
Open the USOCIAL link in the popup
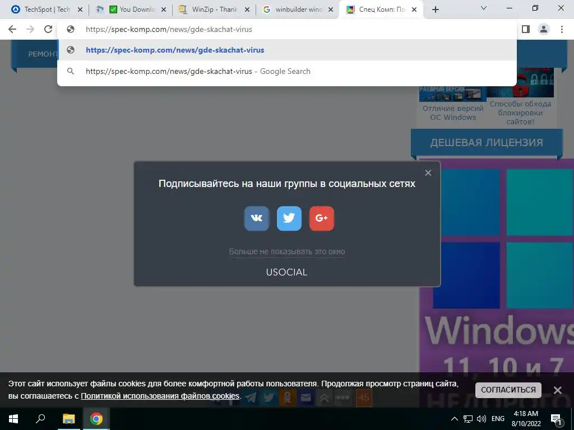click(x=286, y=272)
